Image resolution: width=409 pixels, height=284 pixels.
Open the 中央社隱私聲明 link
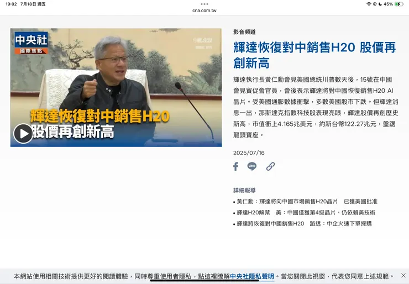pyautogui.click(x=252, y=276)
